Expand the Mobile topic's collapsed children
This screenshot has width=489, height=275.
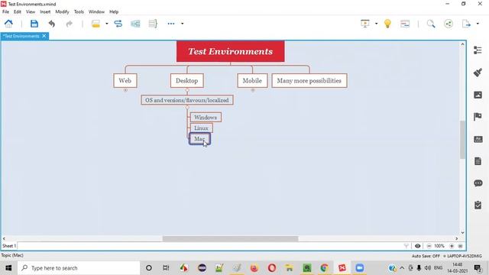(253, 90)
